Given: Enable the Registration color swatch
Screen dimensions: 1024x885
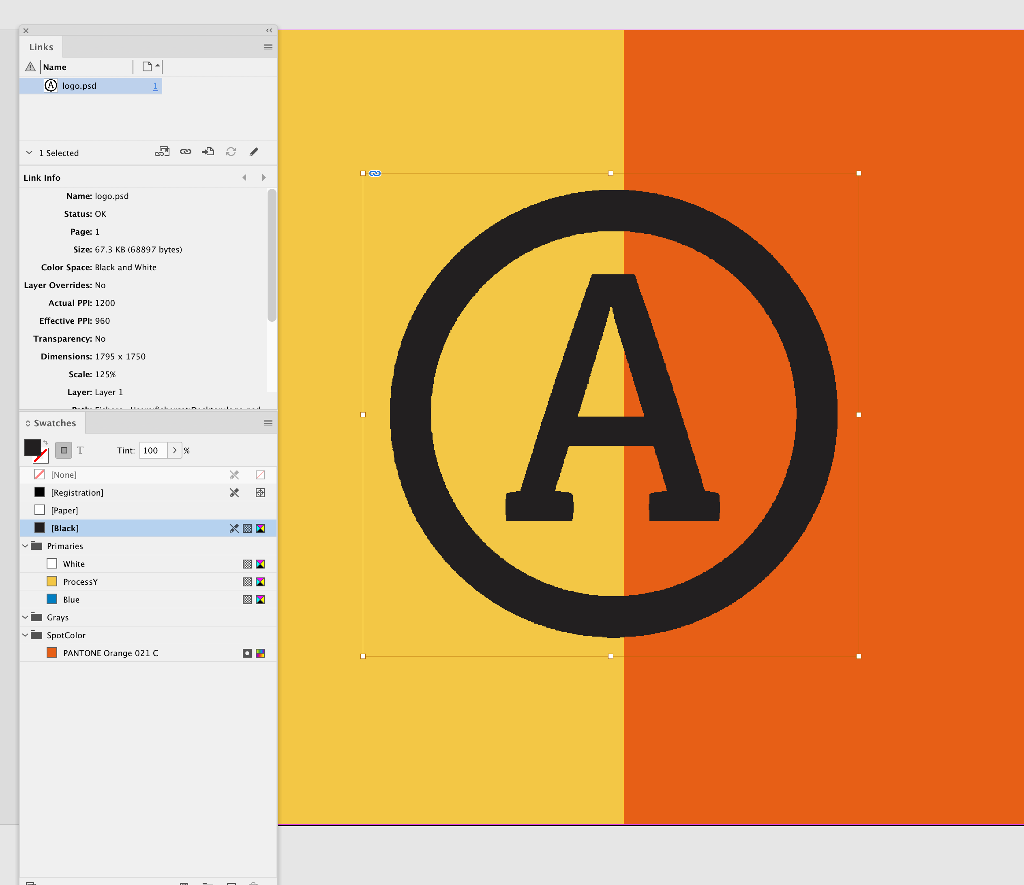Looking at the screenshot, I should 77,492.
